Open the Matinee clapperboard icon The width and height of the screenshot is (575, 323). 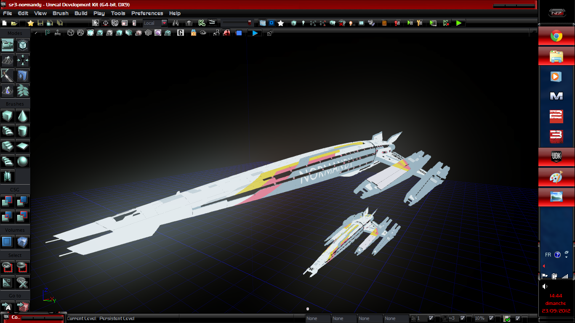213,23
